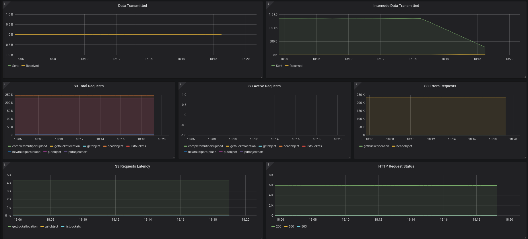528x239 pixels.
Task: Toggle the Sent series in Data Transmitted legend
Action: tap(15, 66)
